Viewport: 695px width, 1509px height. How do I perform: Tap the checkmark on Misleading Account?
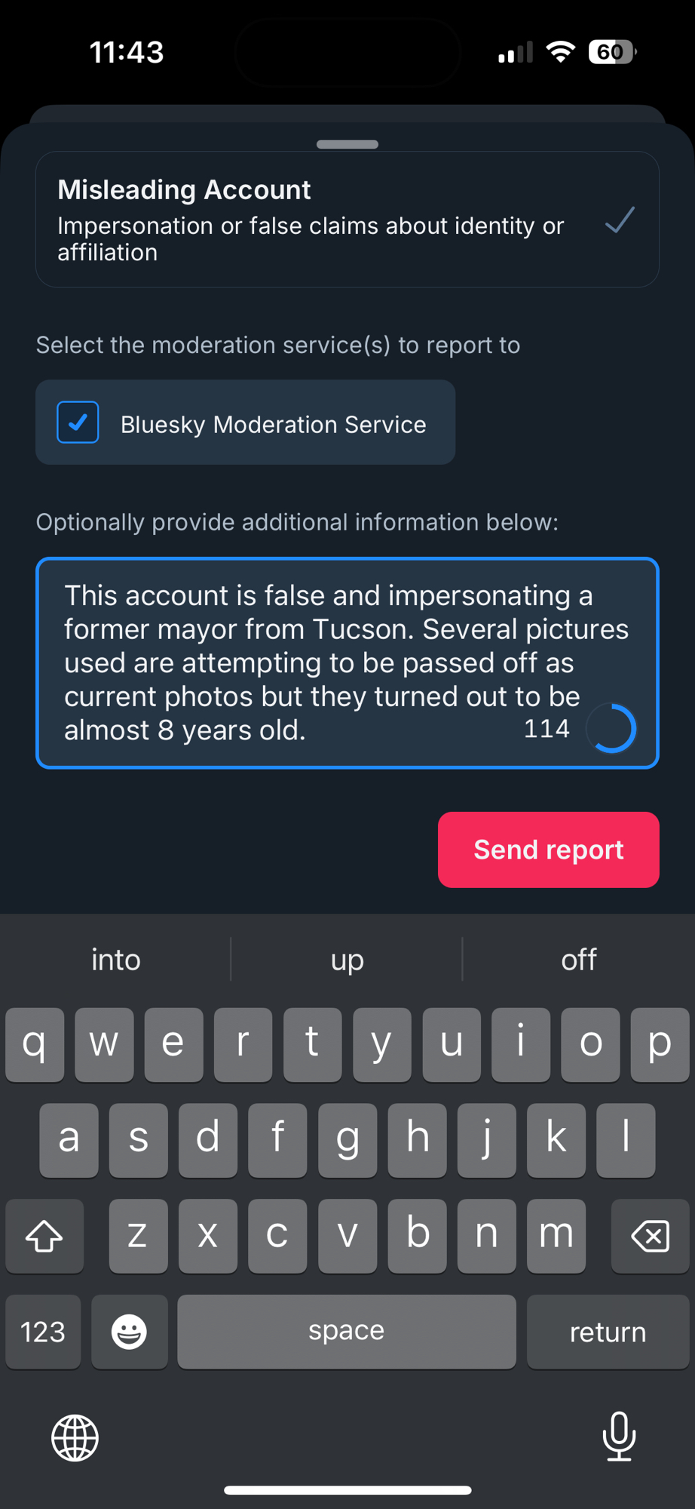(x=620, y=220)
